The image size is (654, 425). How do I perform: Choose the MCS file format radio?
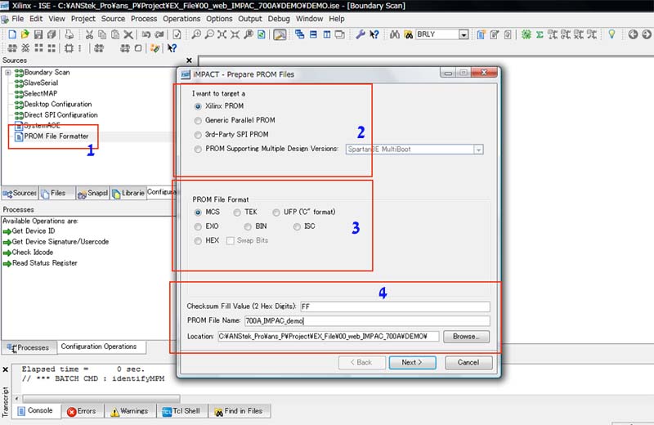point(198,212)
